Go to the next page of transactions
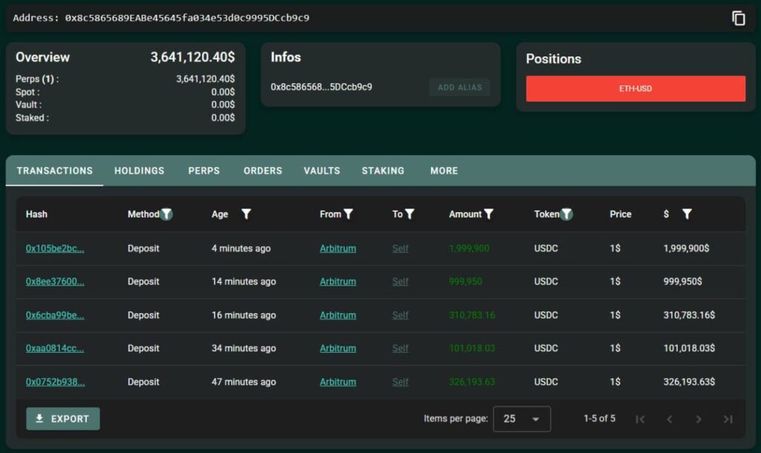 pyautogui.click(x=698, y=419)
